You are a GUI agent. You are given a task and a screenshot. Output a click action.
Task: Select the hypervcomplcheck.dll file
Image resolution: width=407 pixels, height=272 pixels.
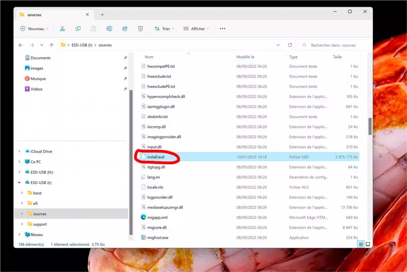(250, 96)
